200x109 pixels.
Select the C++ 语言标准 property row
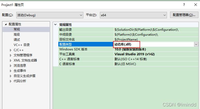(128, 59)
